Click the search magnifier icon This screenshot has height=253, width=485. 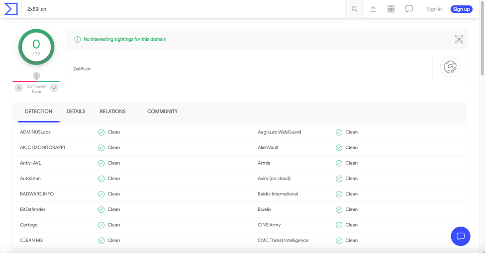click(355, 9)
